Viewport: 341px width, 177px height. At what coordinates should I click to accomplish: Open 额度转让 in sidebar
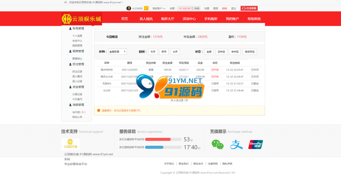[77, 58]
